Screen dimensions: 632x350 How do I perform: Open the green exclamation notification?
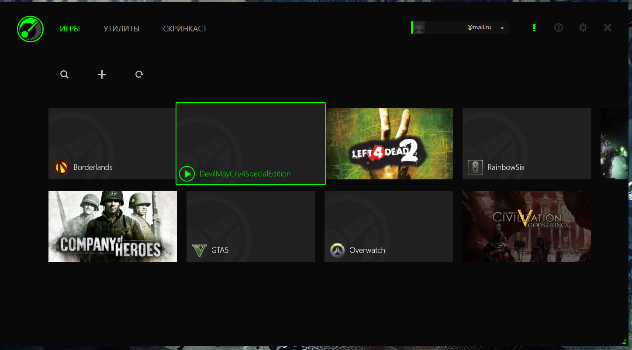tap(534, 27)
